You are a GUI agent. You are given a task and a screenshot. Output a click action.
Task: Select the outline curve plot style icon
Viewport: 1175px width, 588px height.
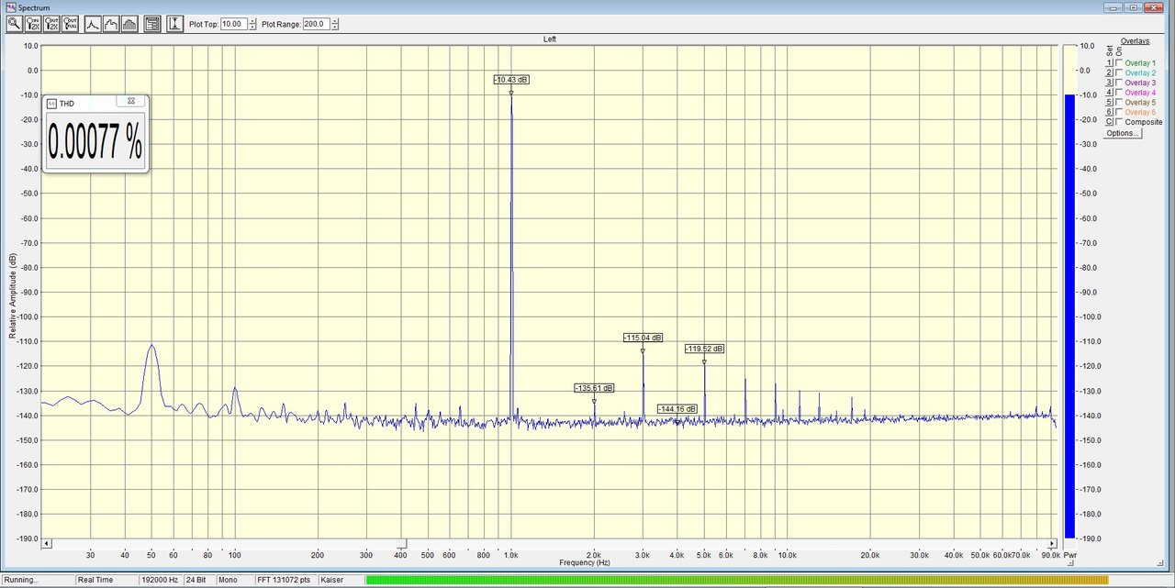pyautogui.click(x=111, y=24)
